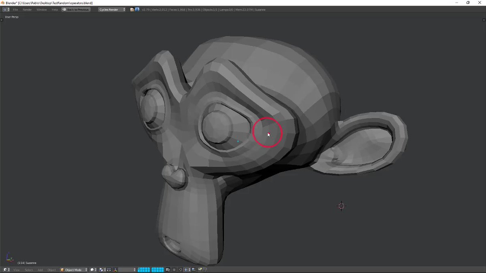Image resolution: width=486 pixels, height=273 pixels.
Task: Click the 3D cursor in the viewport
Action: tap(341, 206)
